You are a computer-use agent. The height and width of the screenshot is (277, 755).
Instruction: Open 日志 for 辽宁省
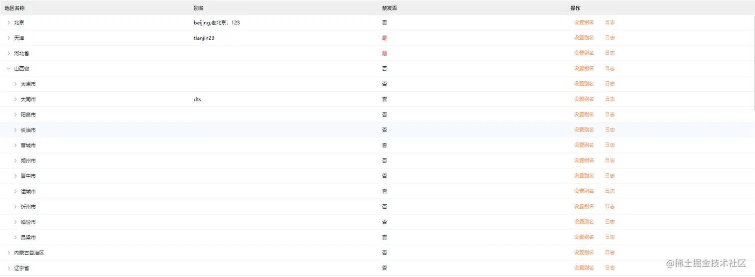point(610,268)
